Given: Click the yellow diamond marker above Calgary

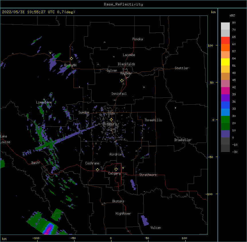Looking at the screenshot, I should [x=116, y=169].
